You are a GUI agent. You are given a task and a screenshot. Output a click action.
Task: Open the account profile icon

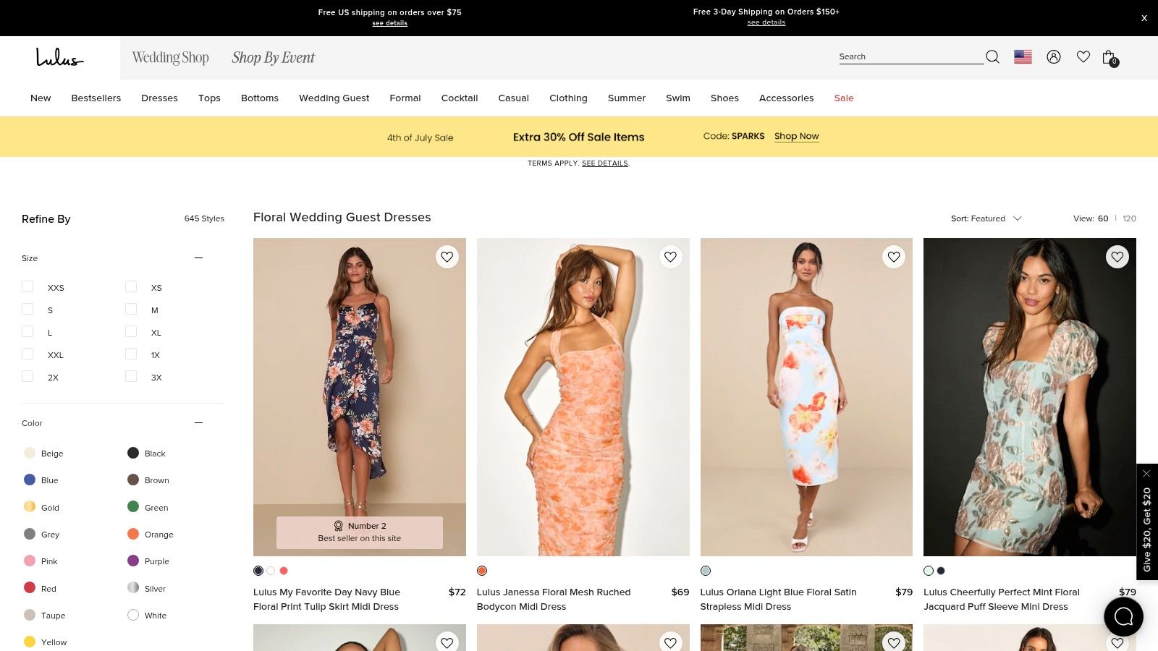tap(1054, 56)
